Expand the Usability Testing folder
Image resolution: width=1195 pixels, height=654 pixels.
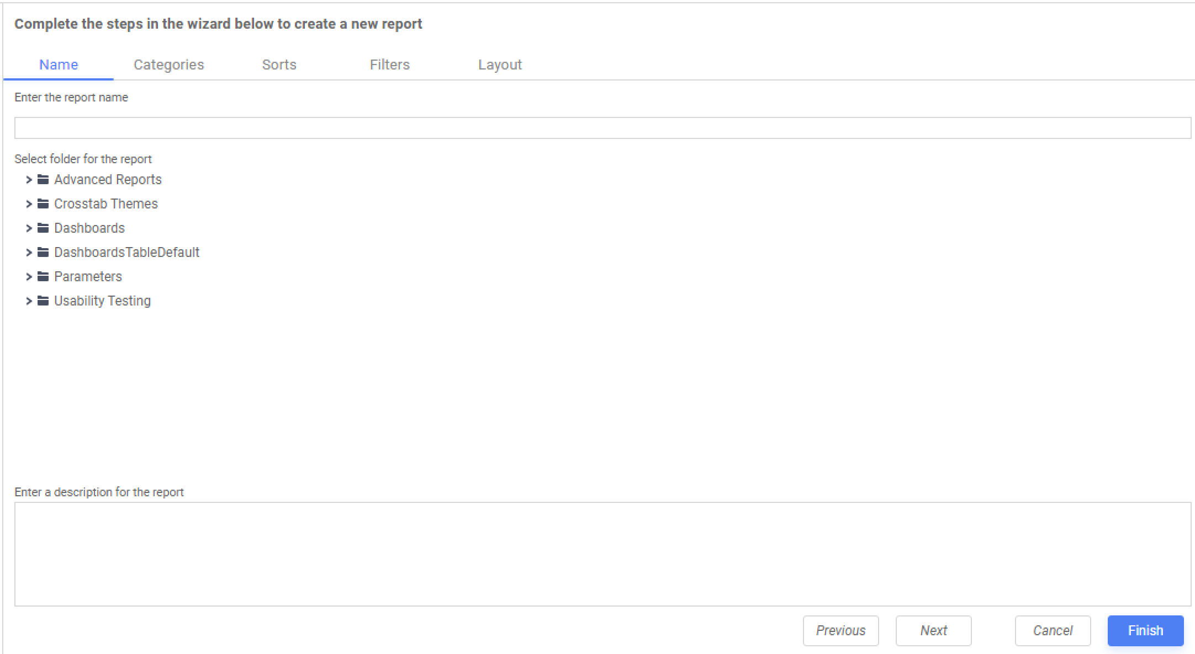(29, 301)
